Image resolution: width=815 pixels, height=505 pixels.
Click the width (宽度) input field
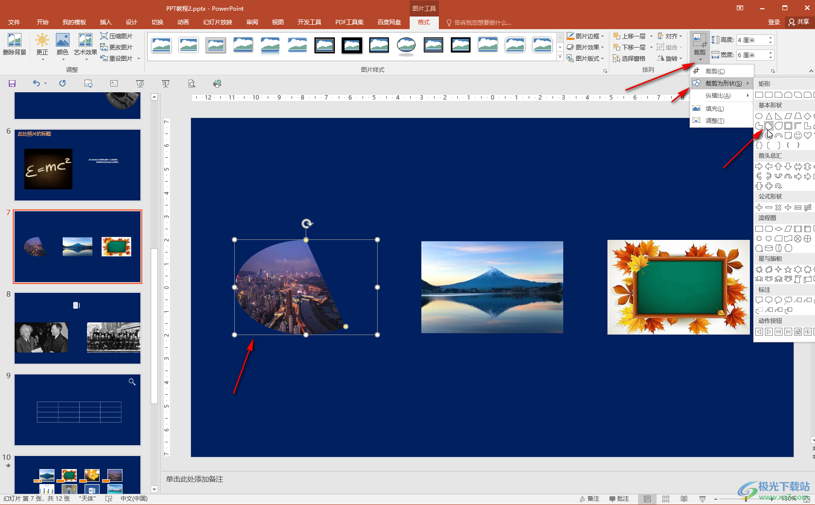(754, 55)
